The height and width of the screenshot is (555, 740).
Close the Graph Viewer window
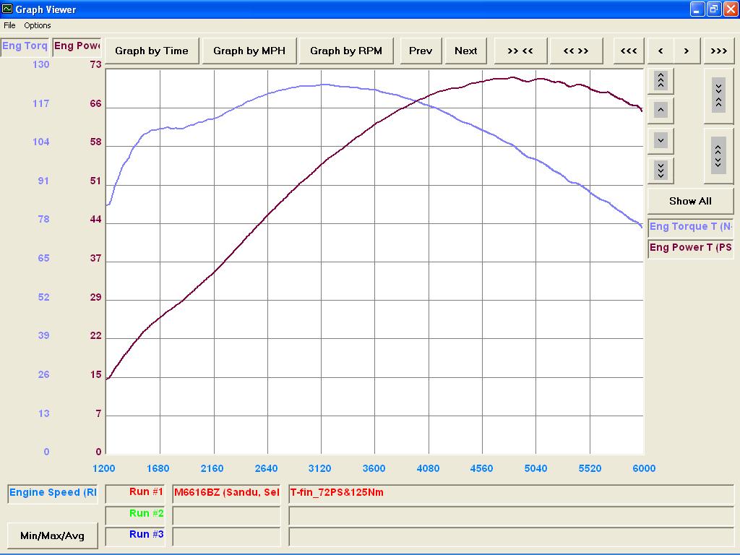click(731, 9)
